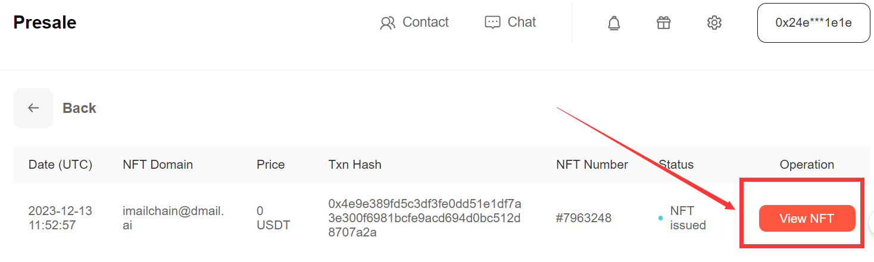The image size is (874, 262).
Task: Click the Date (UTC) column header
Action: 60,165
